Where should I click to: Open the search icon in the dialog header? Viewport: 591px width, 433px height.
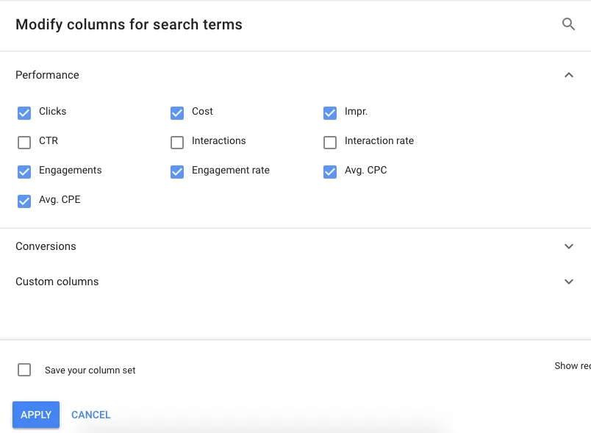pyautogui.click(x=568, y=24)
